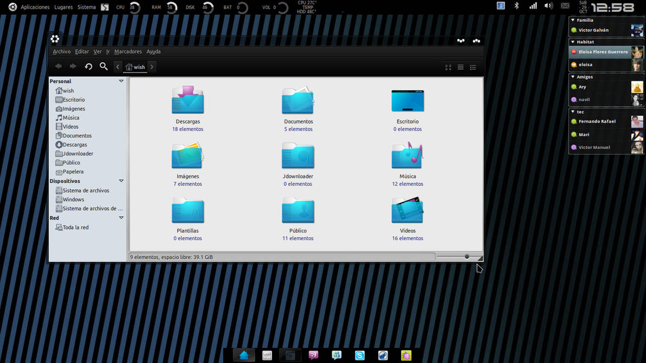Collapse the Dispositivos sidebar section
The width and height of the screenshot is (646, 363).
(x=121, y=181)
